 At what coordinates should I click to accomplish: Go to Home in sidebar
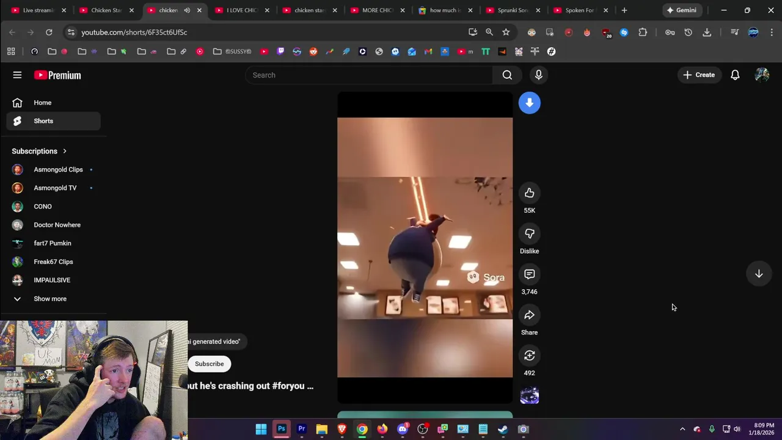point(54,103)
